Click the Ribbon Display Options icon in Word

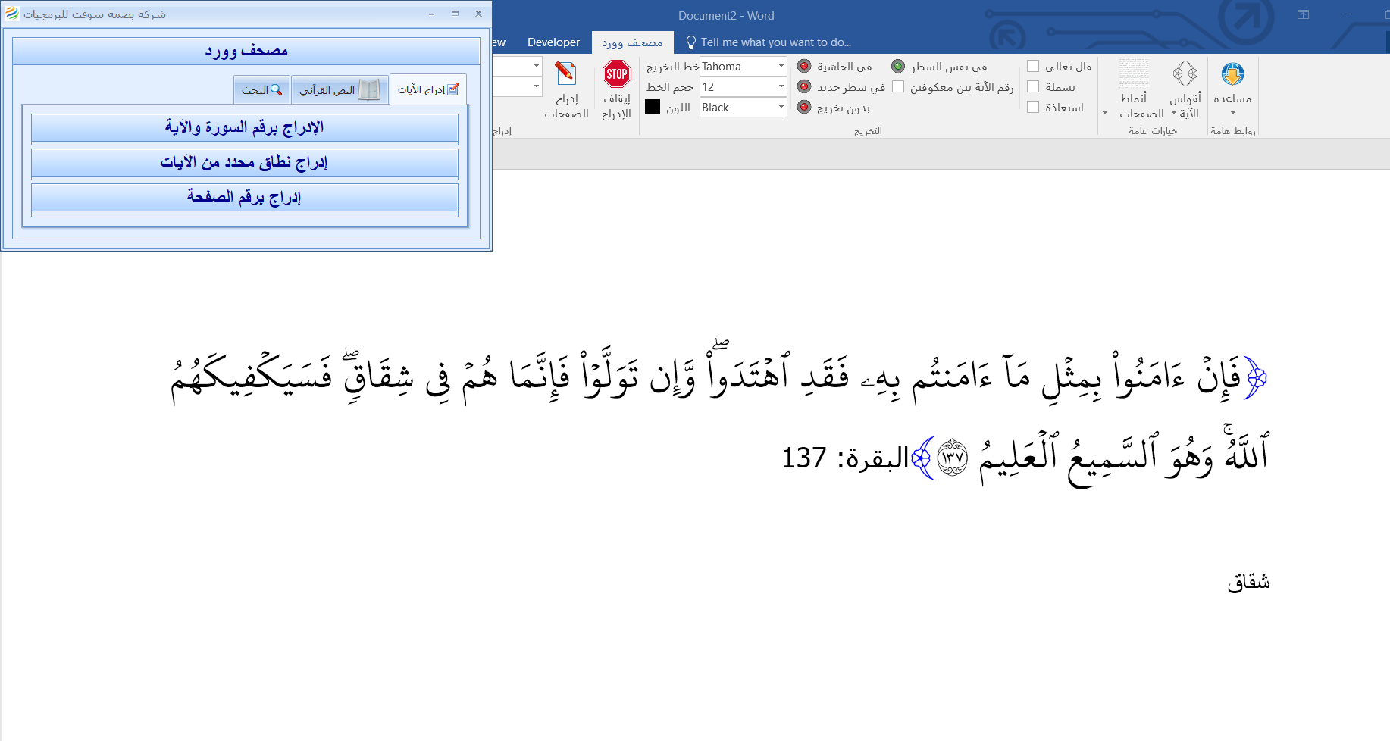pos(1303,14)
